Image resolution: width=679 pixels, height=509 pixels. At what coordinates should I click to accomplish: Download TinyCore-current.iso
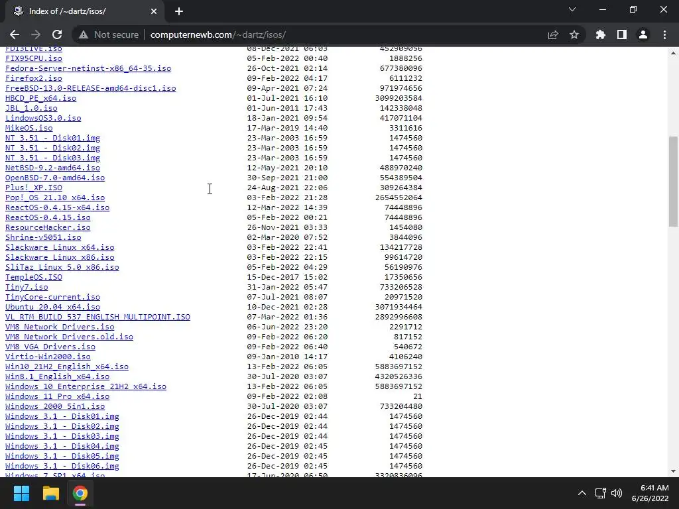[x=53, y=298]
